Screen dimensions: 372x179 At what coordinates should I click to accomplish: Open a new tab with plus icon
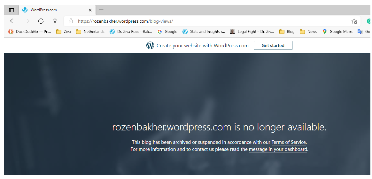(x=101, y=10)
